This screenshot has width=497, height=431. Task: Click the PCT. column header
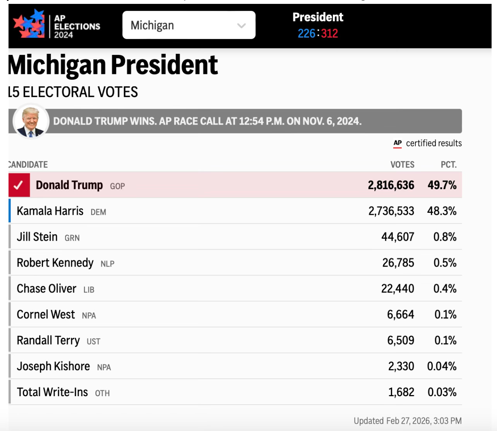[449, 164]
